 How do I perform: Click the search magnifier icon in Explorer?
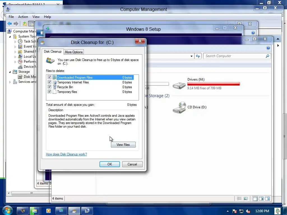(267, 56)
